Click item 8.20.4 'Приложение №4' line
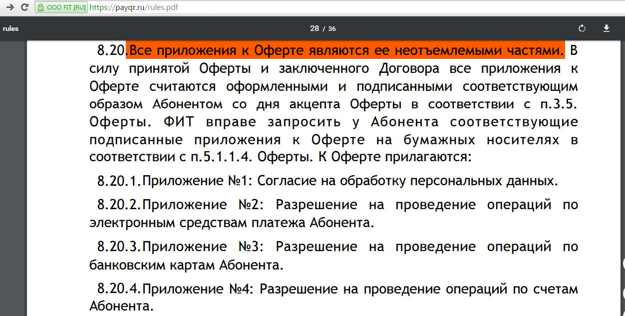625x316 pixels. click(337, 289)
